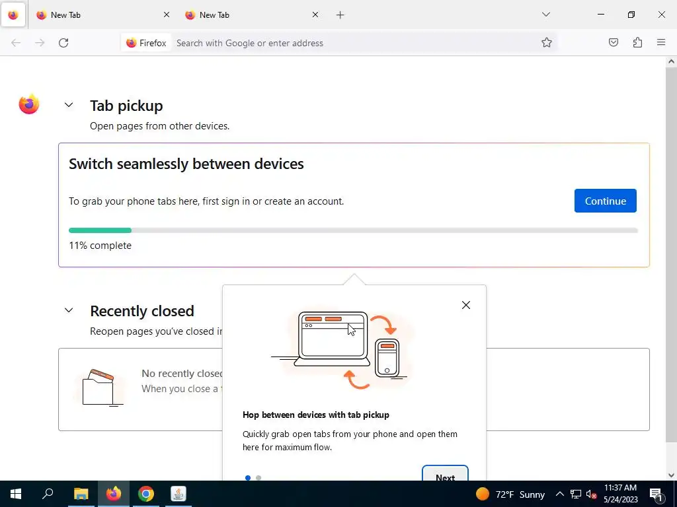Click the 11% complete progress bar
The image size is (677, 507).
point(353,230)
